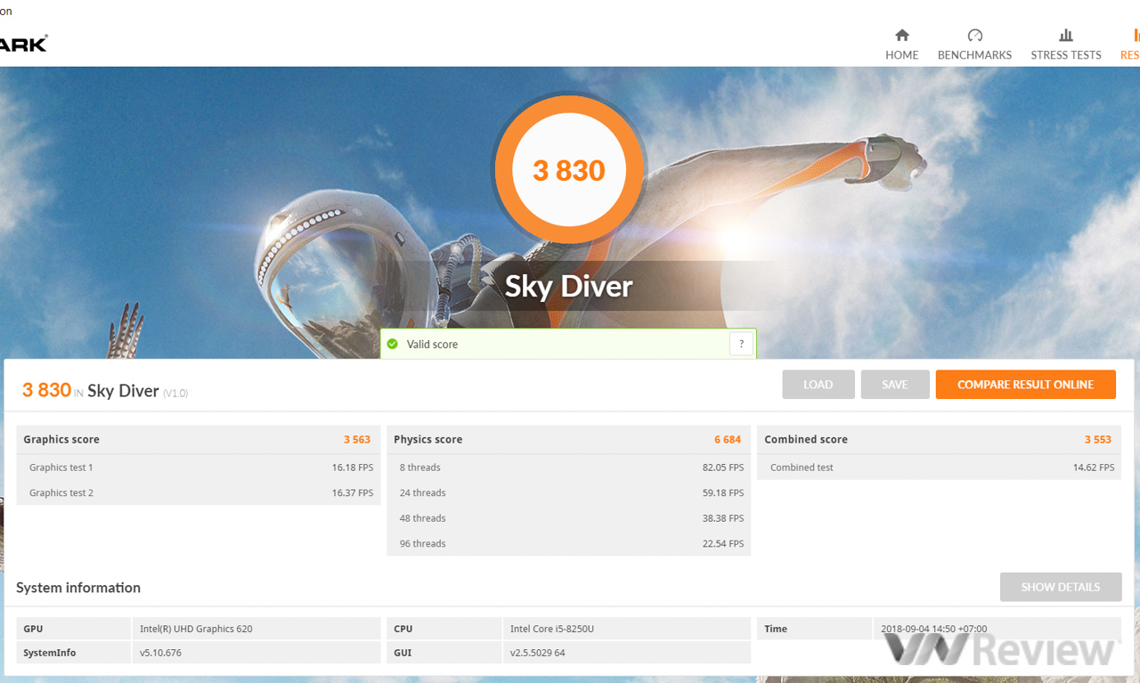Image resolution: width=1140 pixels, height=683 pixels.
Task: Click the 22.54 FPS value
Action: (x=723, y=543)
